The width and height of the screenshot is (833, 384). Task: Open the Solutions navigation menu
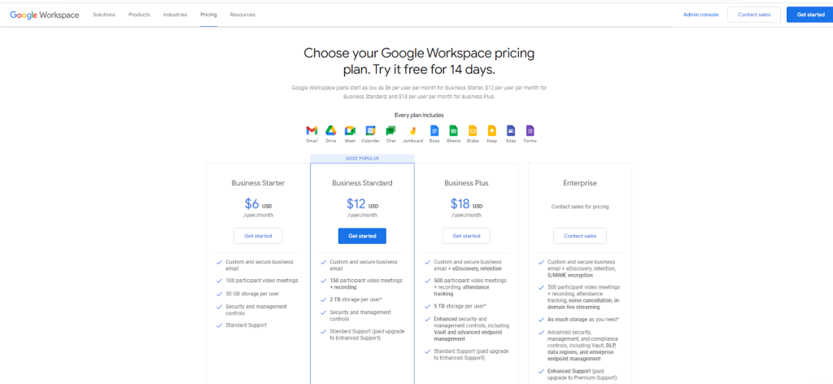(104, 15)
